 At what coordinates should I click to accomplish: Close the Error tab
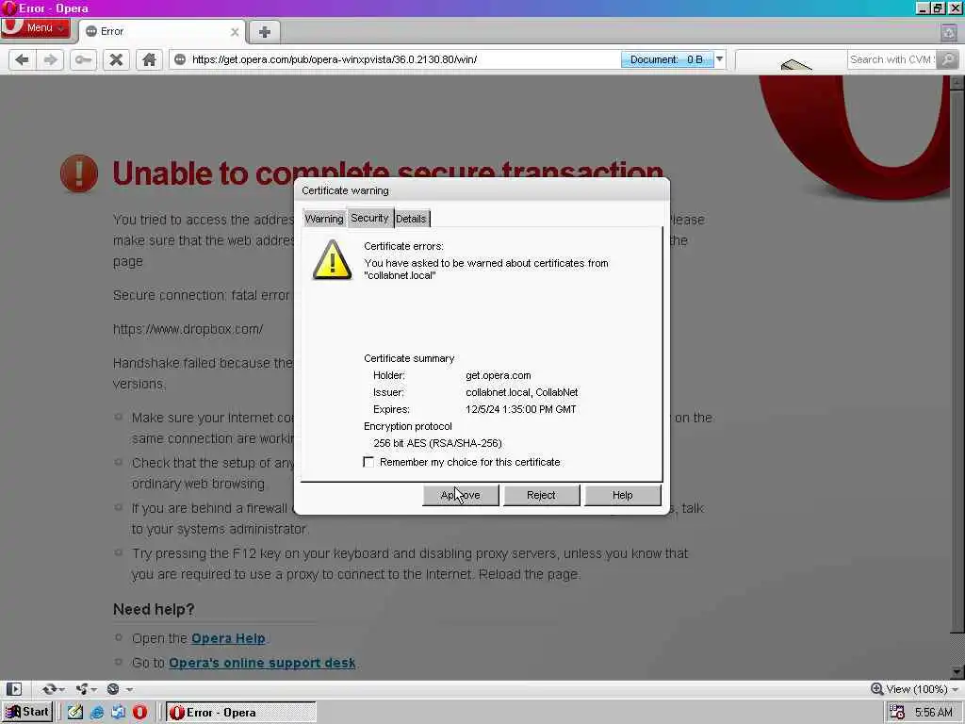235,31
